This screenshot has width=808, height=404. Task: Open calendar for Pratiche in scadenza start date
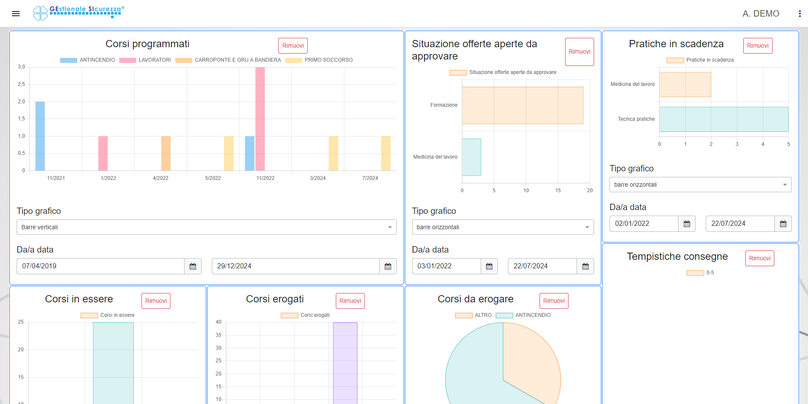687,224
